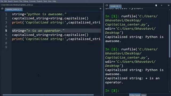Click the In [1]: prompt in console
Viewport: 171px width, 96px height.
[x=112, y=16]
